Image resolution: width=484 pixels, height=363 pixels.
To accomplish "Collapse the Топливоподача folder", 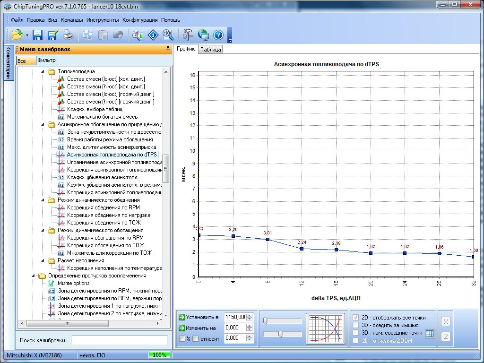I will (42, 72).
